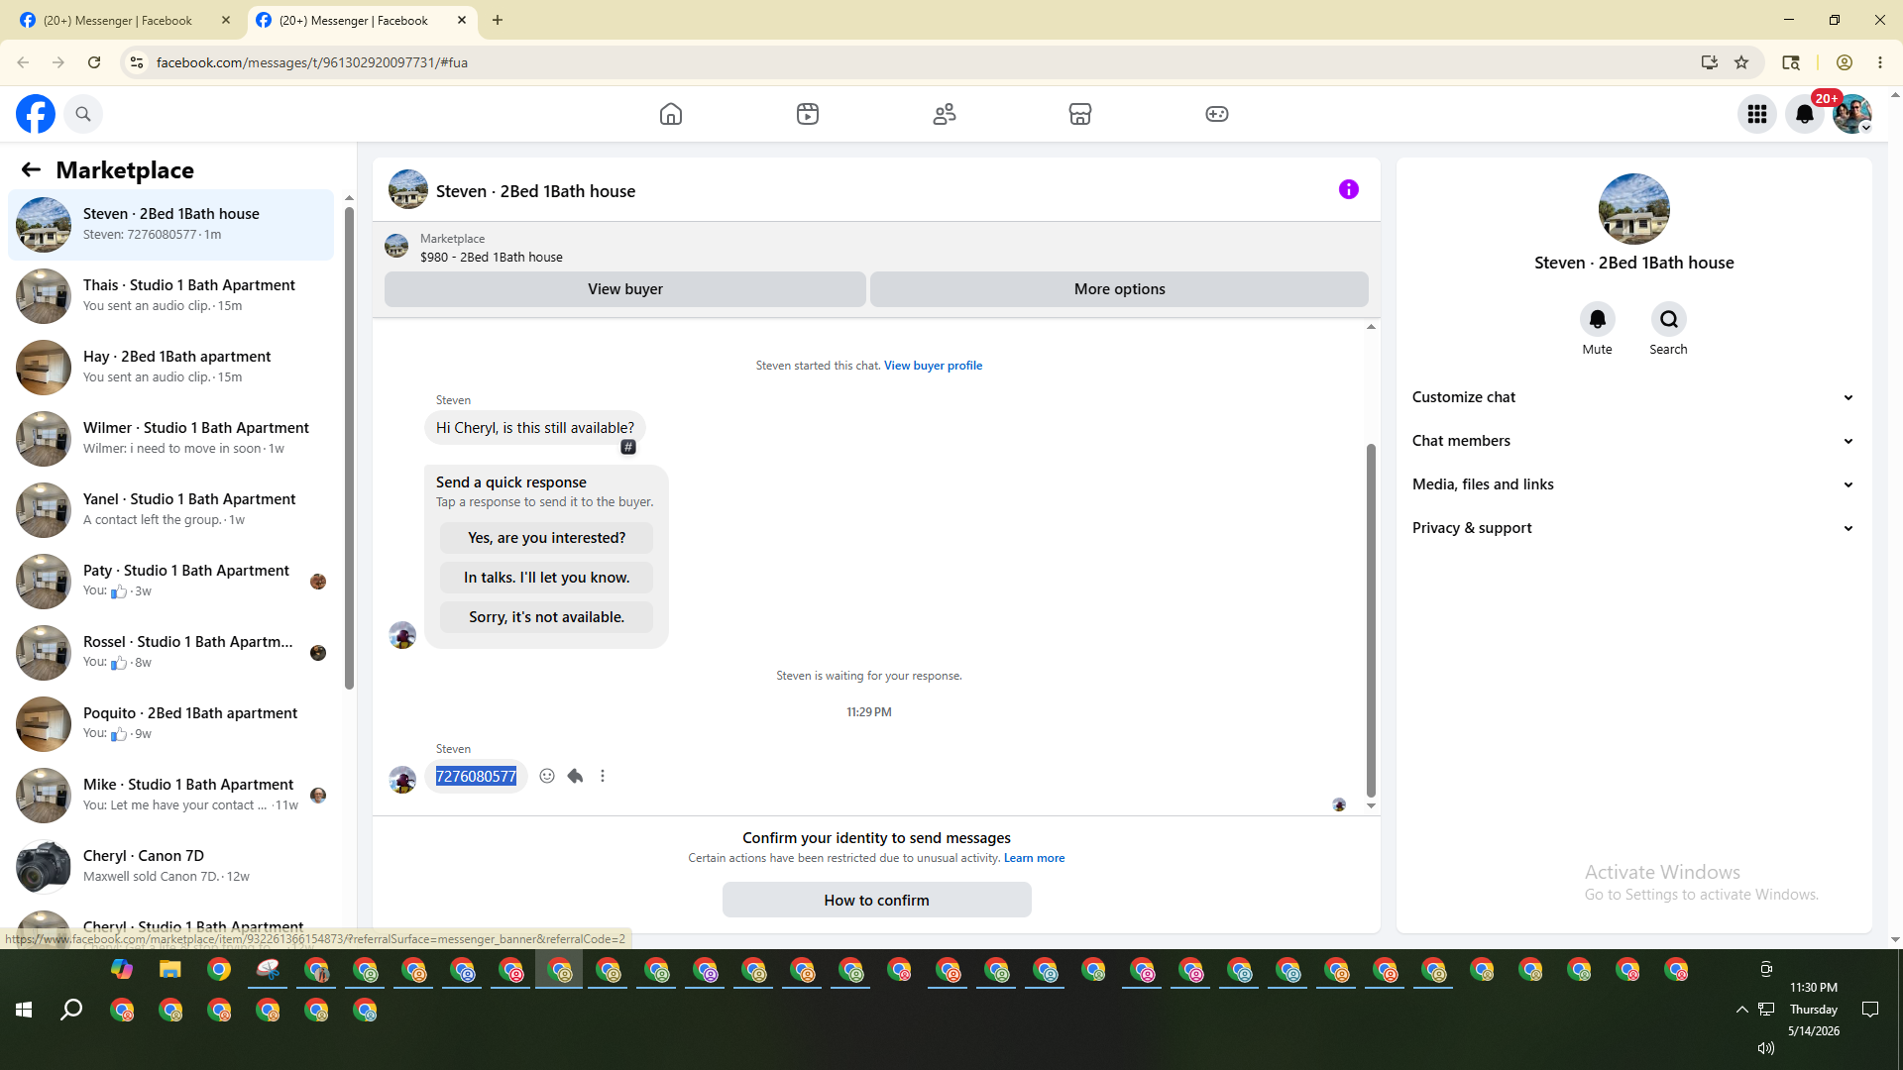Expand Media, files and links section
Image resolution: width=1903 pixels, height=1070 pixels.
1633,484
